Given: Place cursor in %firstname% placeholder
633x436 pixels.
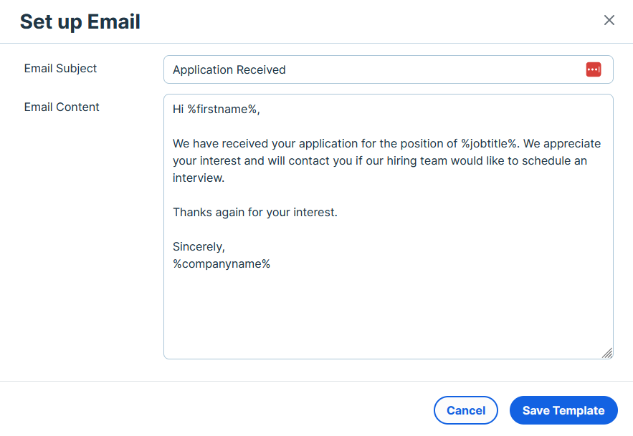Looking at the screenshot, I should coord(222,110).
